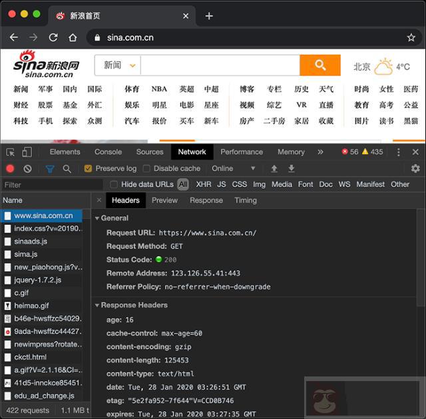426x419 pixels.
Task: Clear the network log
Action: 27,169
